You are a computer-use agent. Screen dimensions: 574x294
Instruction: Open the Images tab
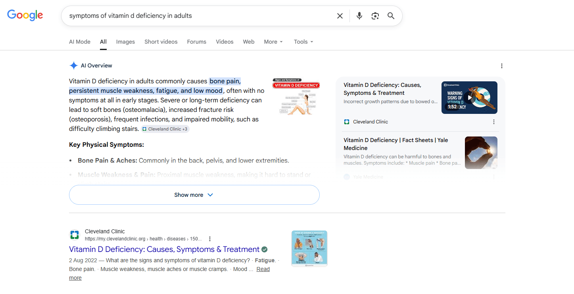click(125, 42)
